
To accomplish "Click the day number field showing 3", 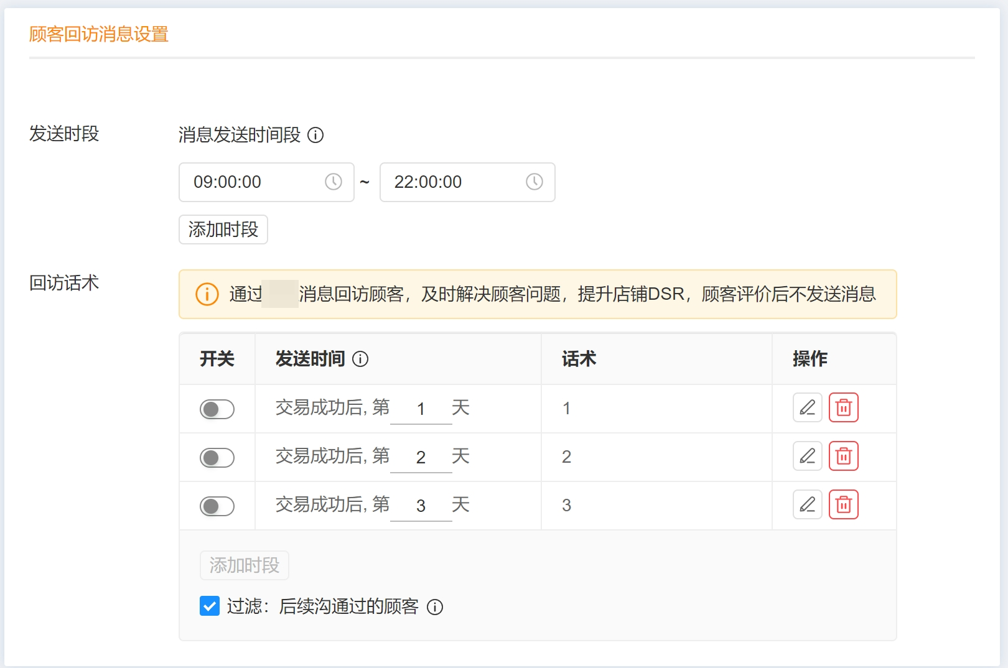I will [x=421, y=506].
